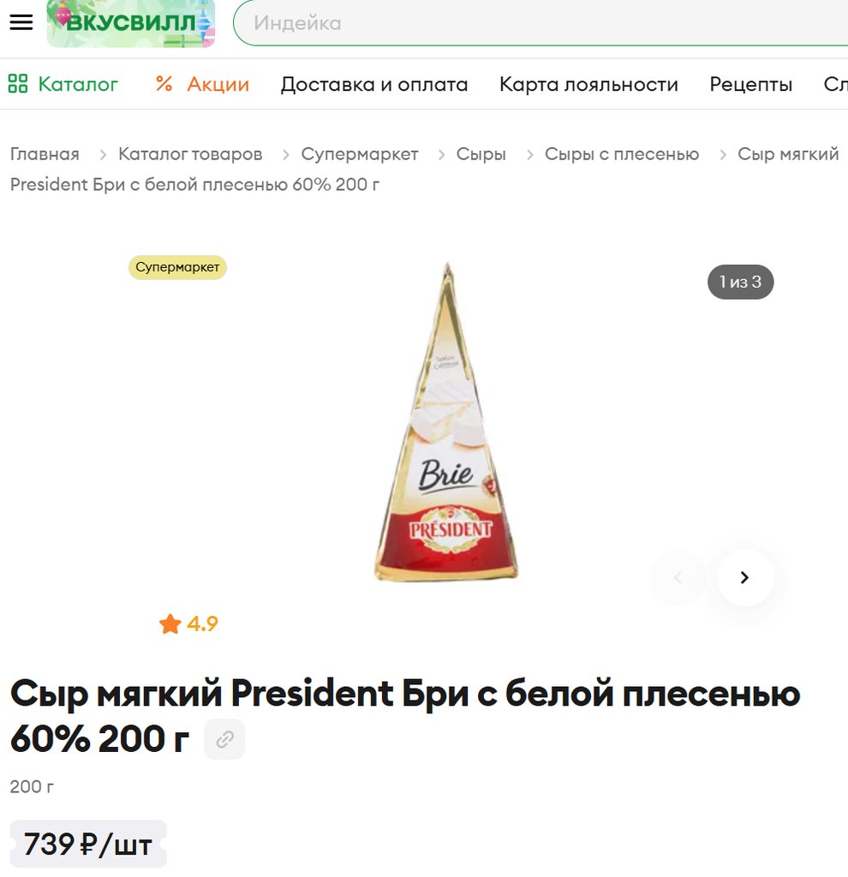The image size is (848, 877).
Task: Open Сыры с плесенью breadcrumb
Action: 622,154
